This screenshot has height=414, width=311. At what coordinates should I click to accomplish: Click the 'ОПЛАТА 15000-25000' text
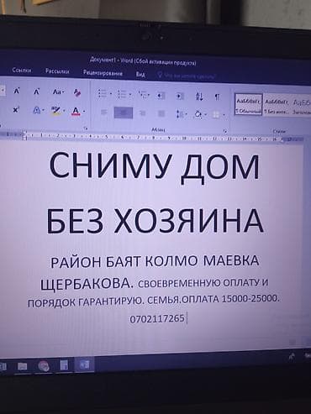pyautogui.click(x=229, y=299)
